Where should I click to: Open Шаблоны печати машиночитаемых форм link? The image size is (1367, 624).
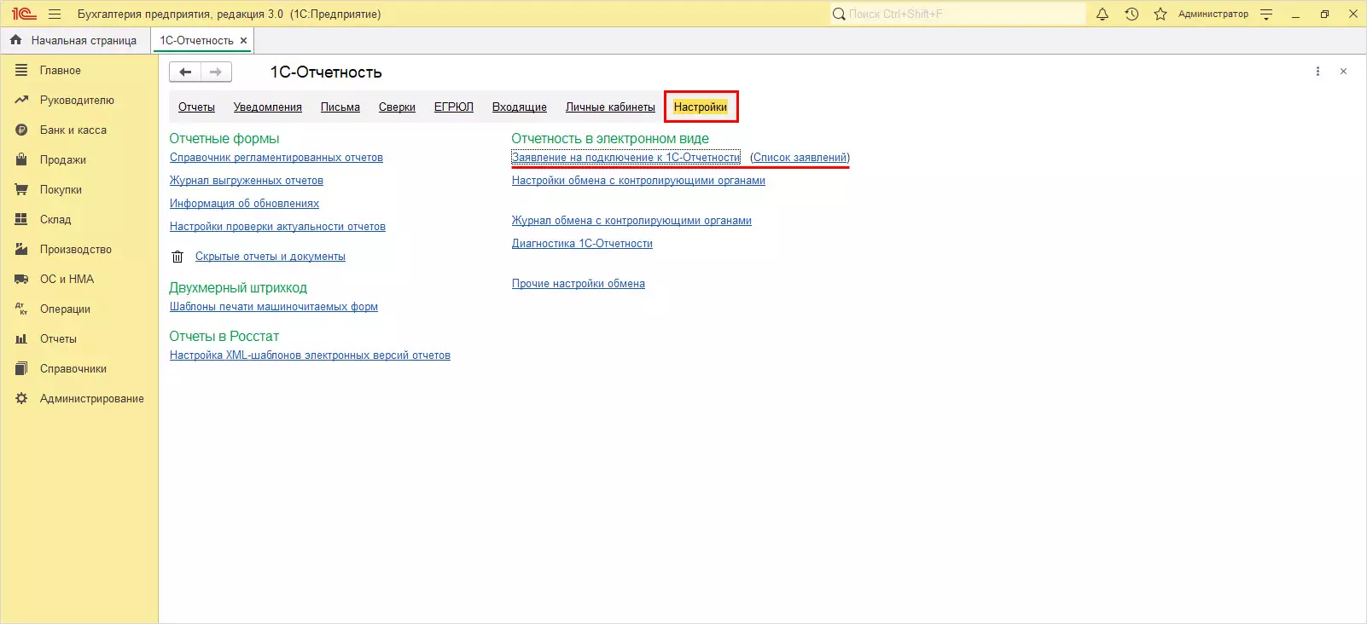(274, 306)
